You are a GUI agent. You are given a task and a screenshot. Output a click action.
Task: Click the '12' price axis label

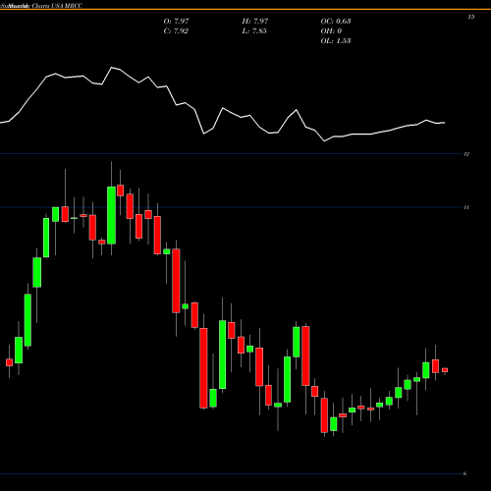(466, 154)
